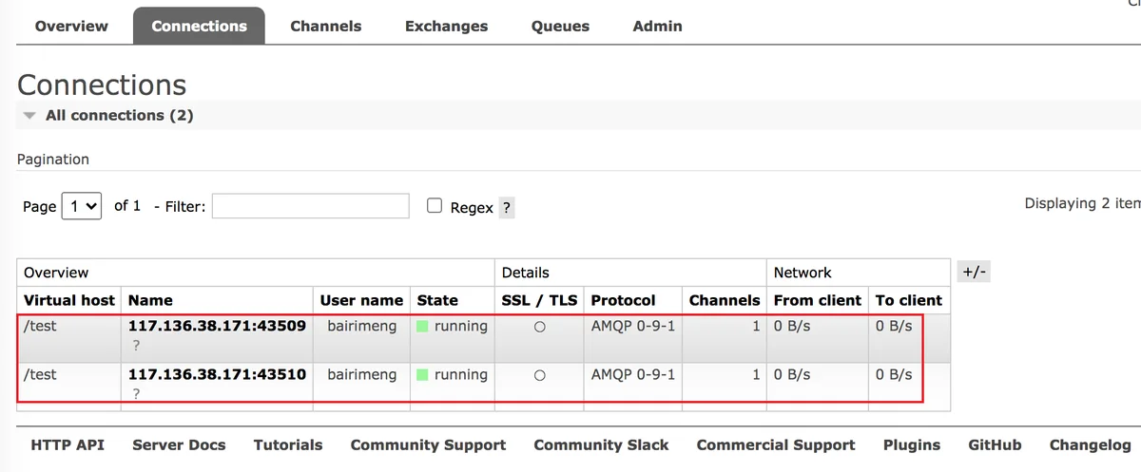Viewport: 1141px width, 472px height.
Task: Click the +/- column toggle button
Action: (975, 273)
